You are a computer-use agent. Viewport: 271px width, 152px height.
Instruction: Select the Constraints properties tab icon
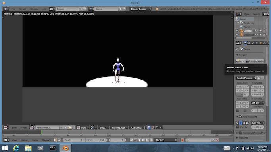[265, 43]
